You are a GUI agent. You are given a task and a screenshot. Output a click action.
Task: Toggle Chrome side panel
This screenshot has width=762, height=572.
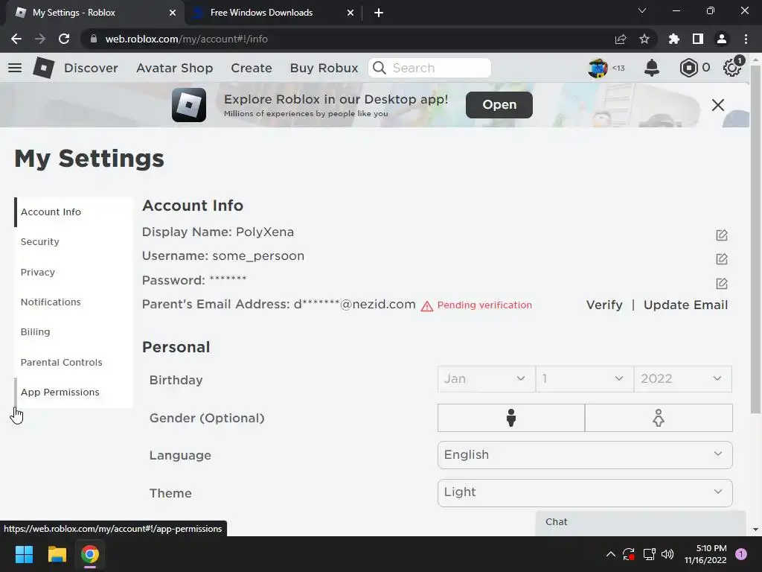click(x=698, y=39)
